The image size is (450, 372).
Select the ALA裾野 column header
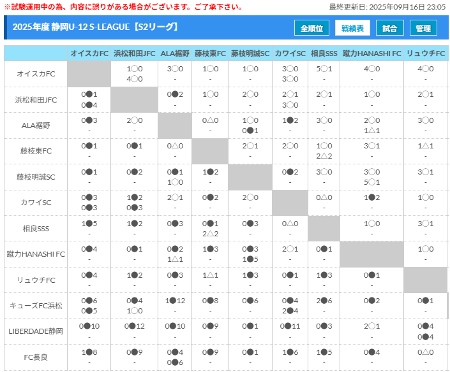pyautogui.click(x=175, y=54)
